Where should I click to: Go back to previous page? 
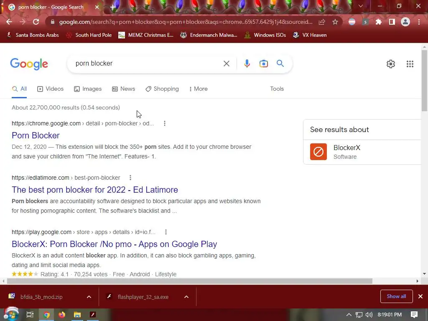[x=9, y=22]
